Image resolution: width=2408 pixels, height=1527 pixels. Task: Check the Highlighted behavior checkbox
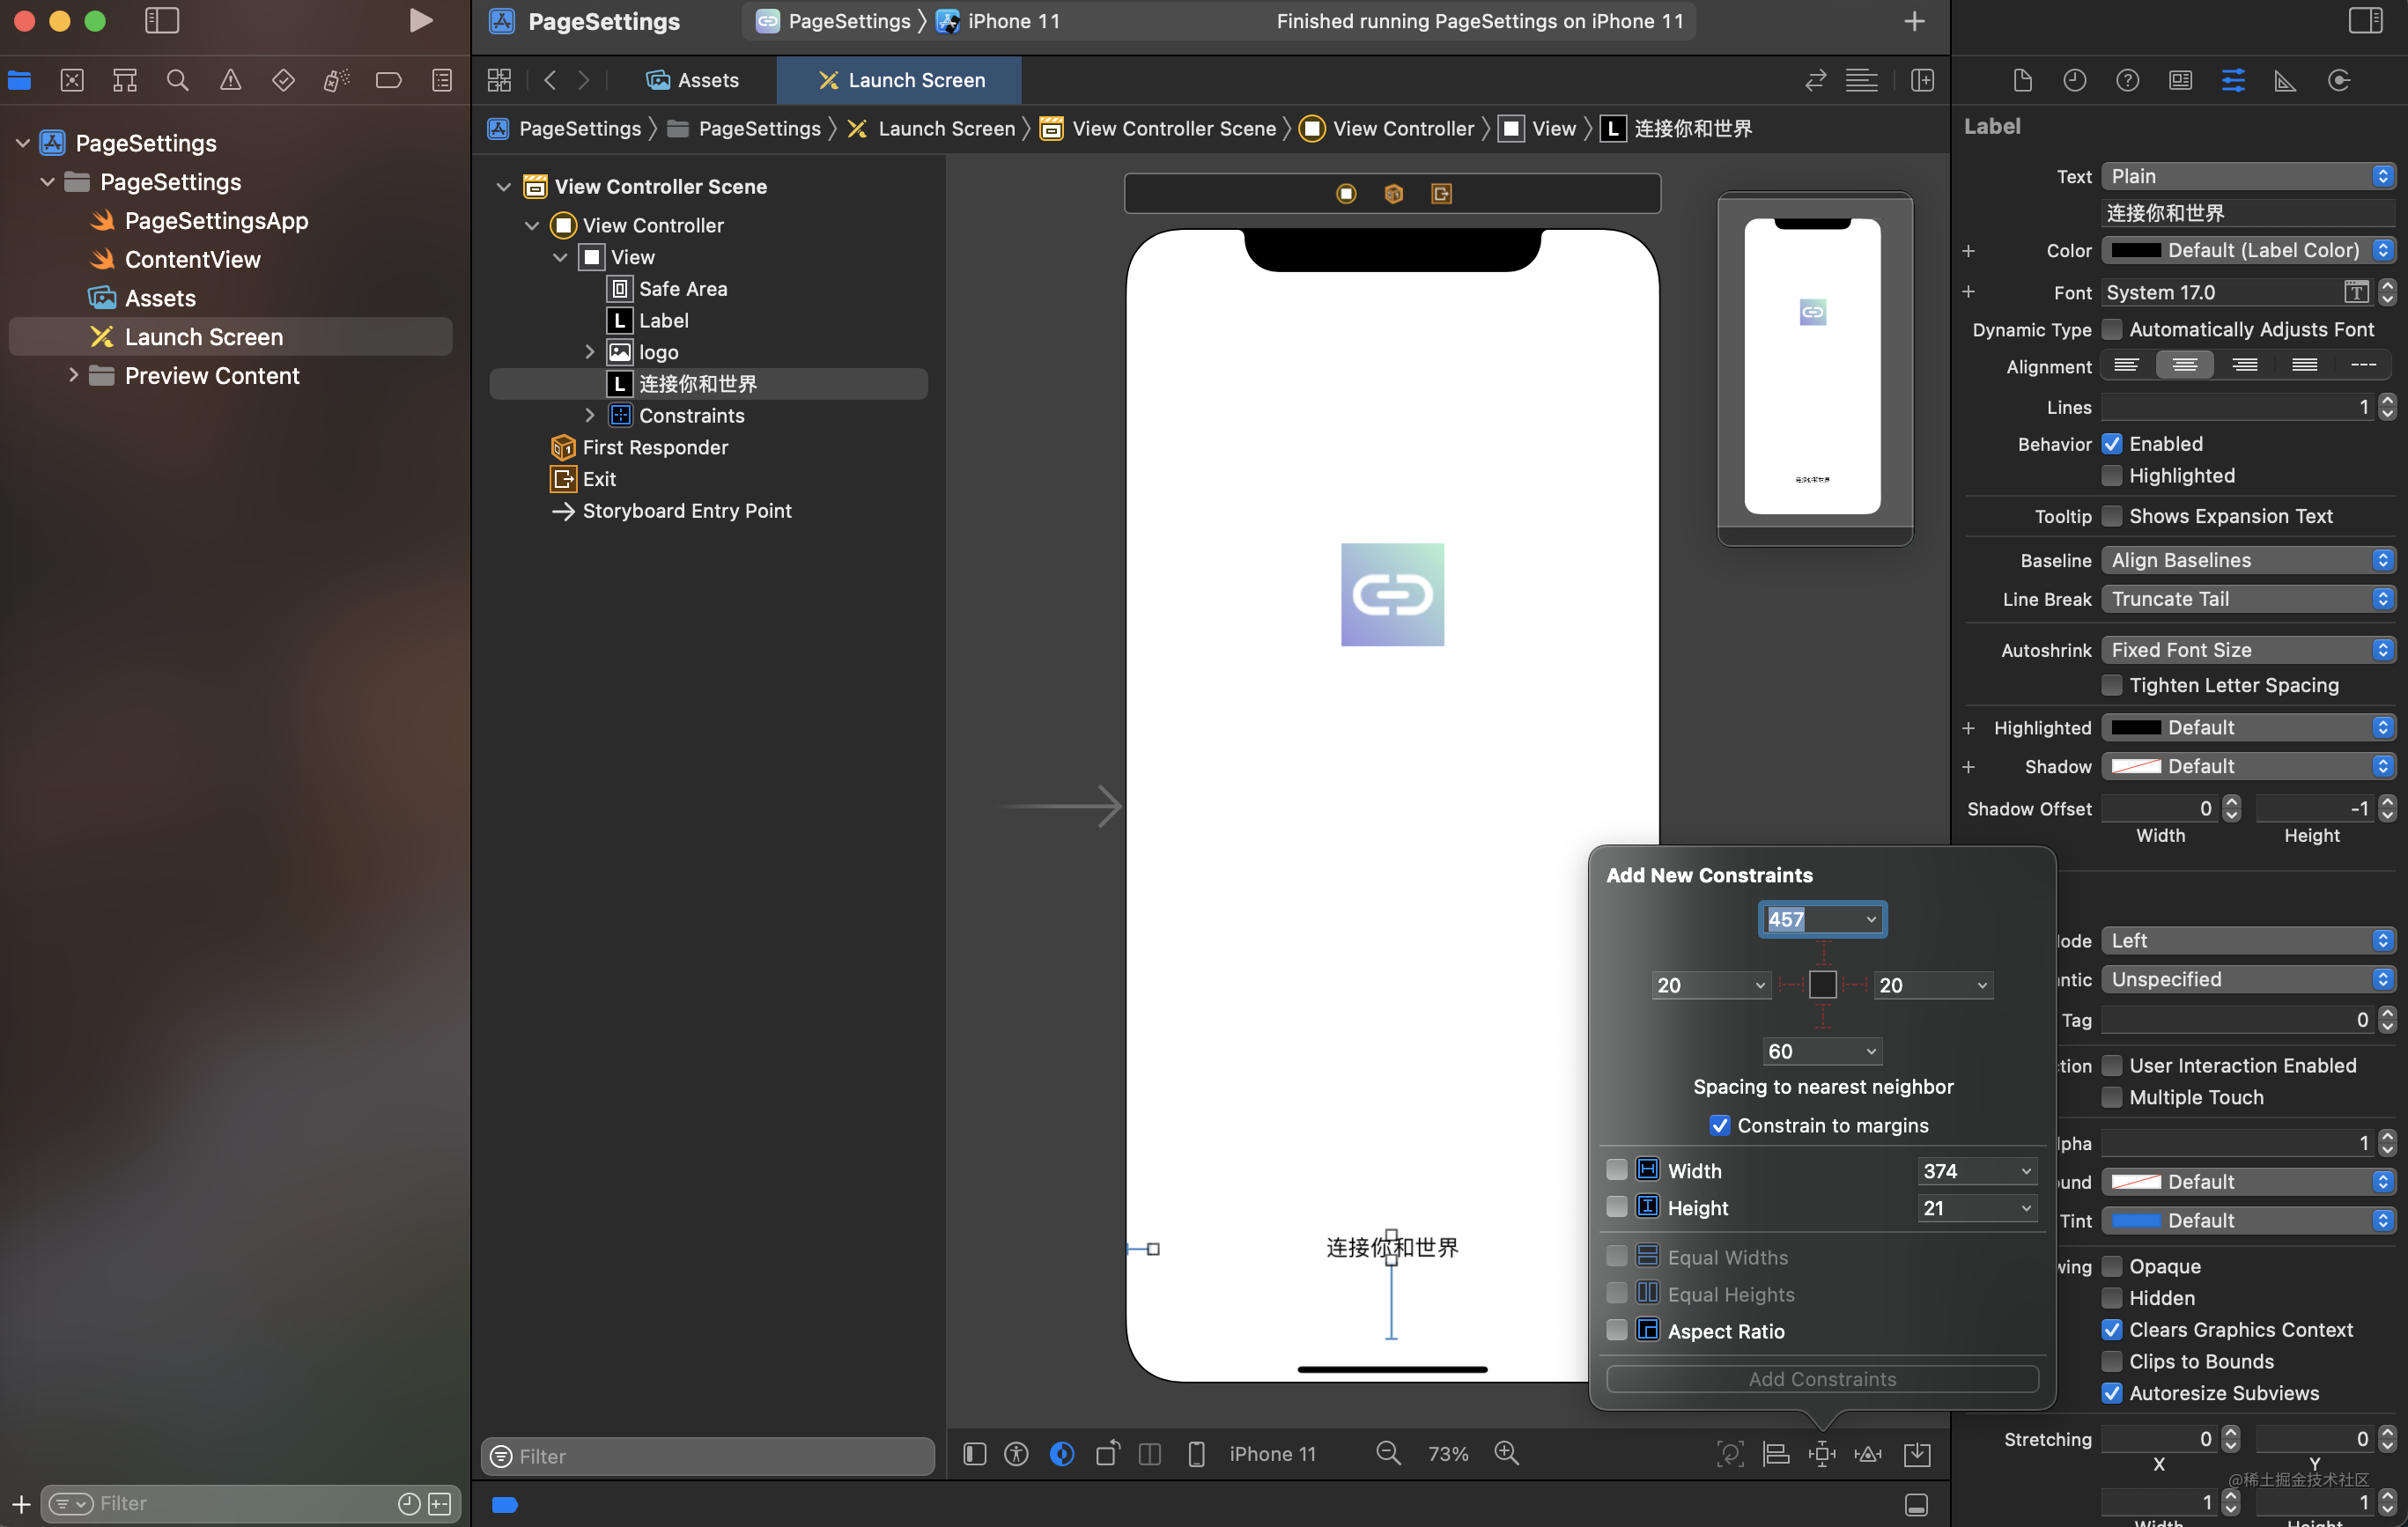click(2112, 475)
